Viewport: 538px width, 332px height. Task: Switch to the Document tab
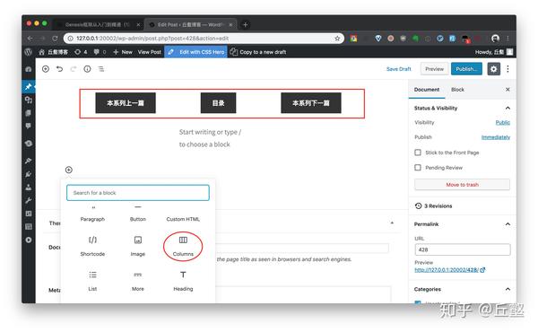pos(427,90)
